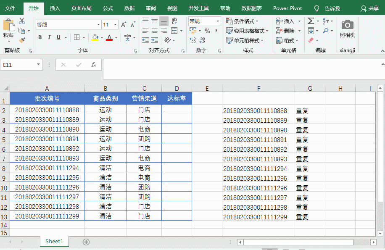The image size is (385, 250).
Task: Click the 照相机 camera icon
Action: pyautogui.click(x=347, y=25)
